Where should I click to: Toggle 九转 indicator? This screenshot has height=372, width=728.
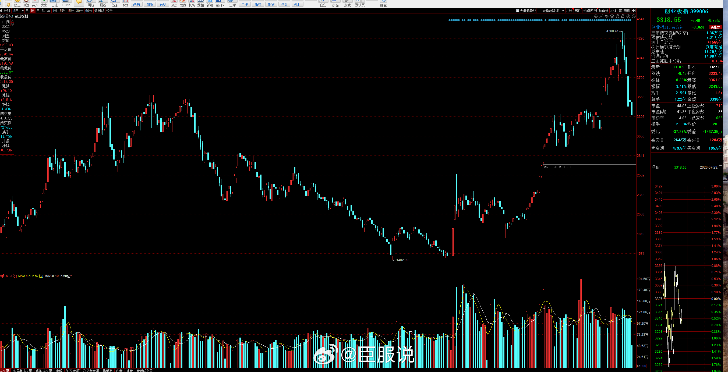569,11
